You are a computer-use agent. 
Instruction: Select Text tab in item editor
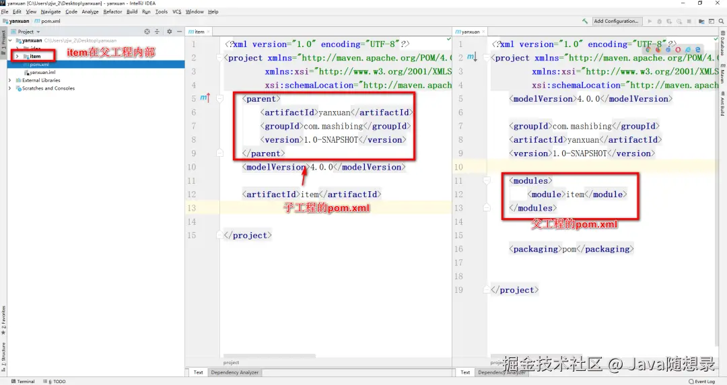(x=199, y=372)
